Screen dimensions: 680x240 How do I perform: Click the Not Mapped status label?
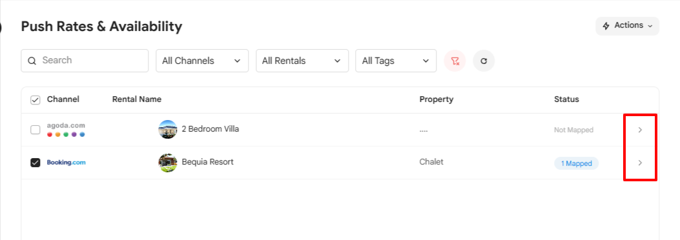[573, 130]
